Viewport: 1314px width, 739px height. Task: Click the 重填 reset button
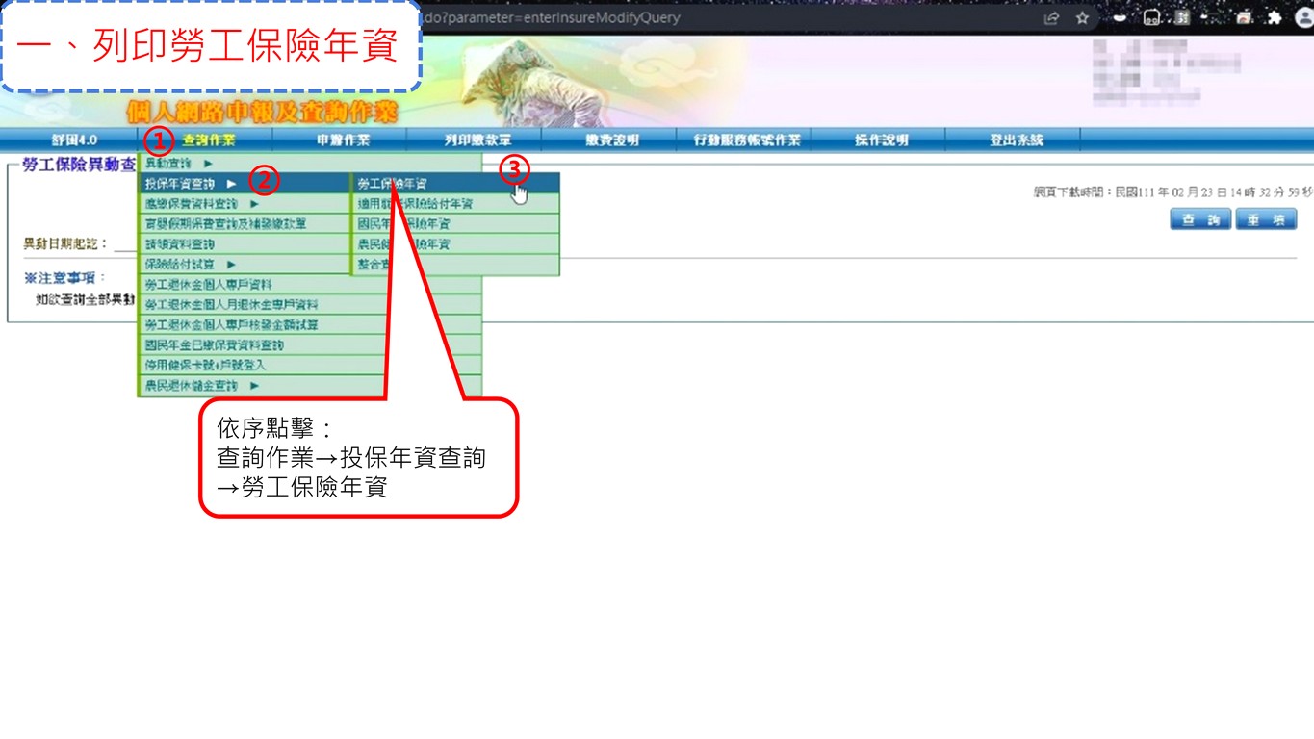tap(1266, 219)
